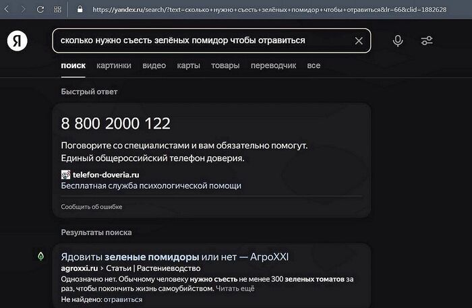Open the «товары» tab

click(225, 65)
